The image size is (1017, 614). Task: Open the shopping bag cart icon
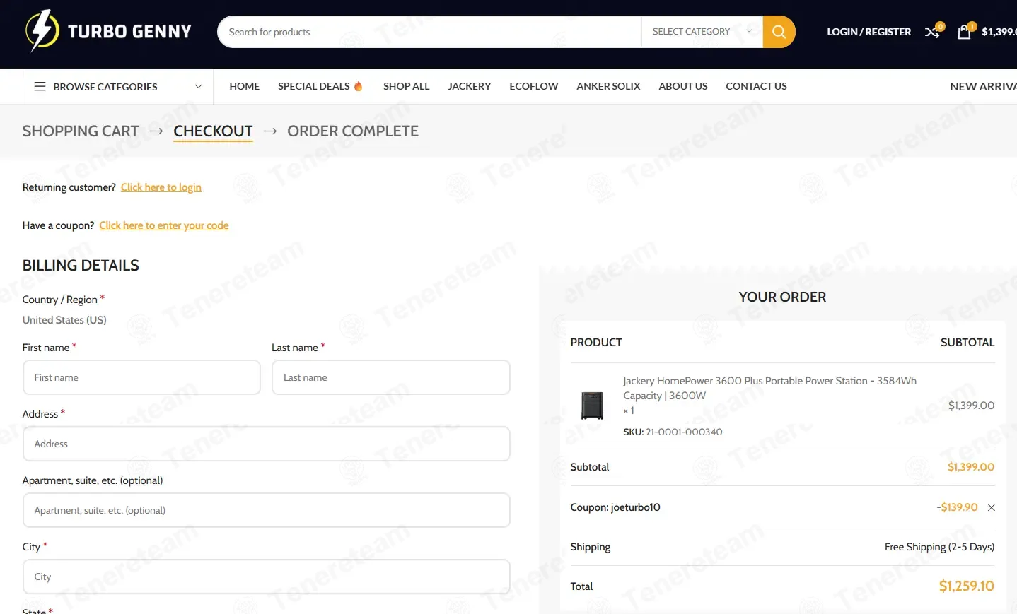tap(964, 32)
